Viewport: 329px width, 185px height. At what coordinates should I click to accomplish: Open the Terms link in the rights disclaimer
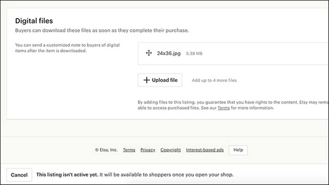pos(223,108)
